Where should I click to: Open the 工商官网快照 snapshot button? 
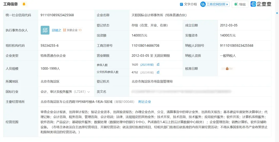pyautogui.click(x=215, y=4)
